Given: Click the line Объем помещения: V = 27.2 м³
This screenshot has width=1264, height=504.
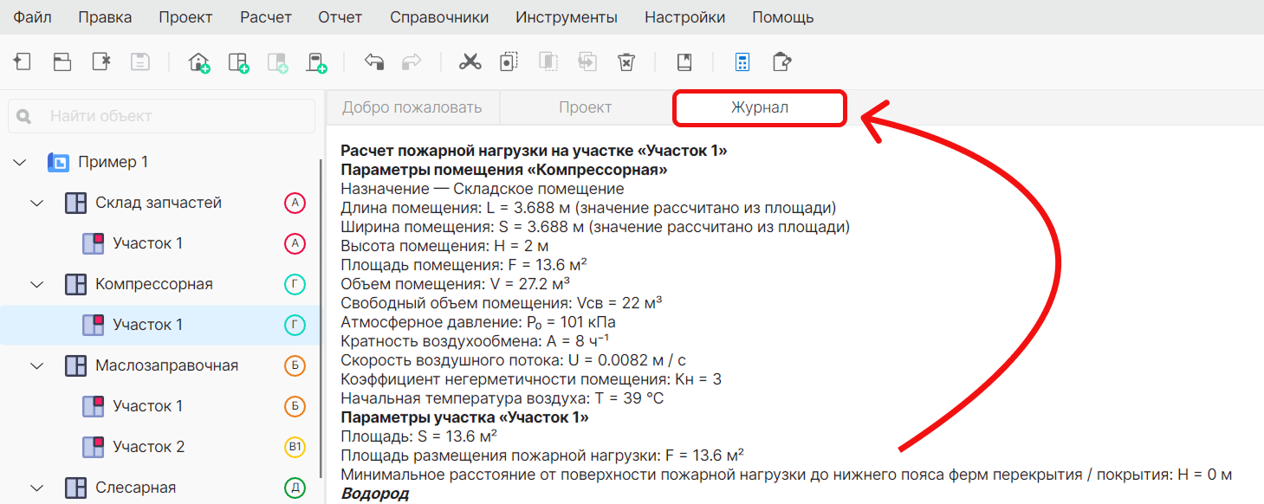Looking at the screenshot, I should (455, 284).
